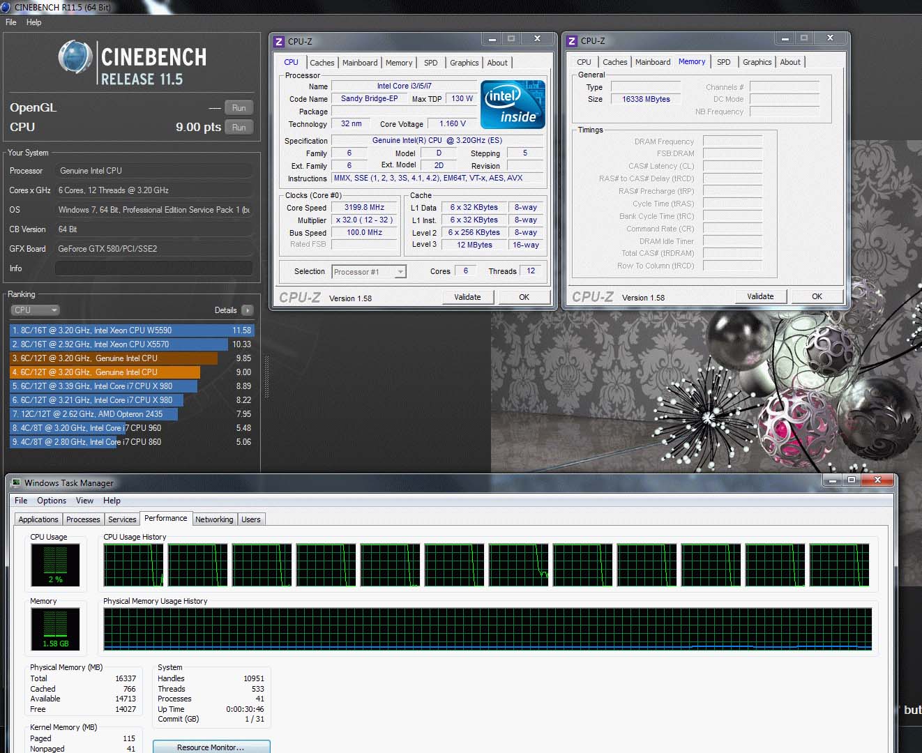This screenshot has height=753, width=922.
Task: Open Mainboard tab in left CPU-Z window
Action: click(360, 63)
